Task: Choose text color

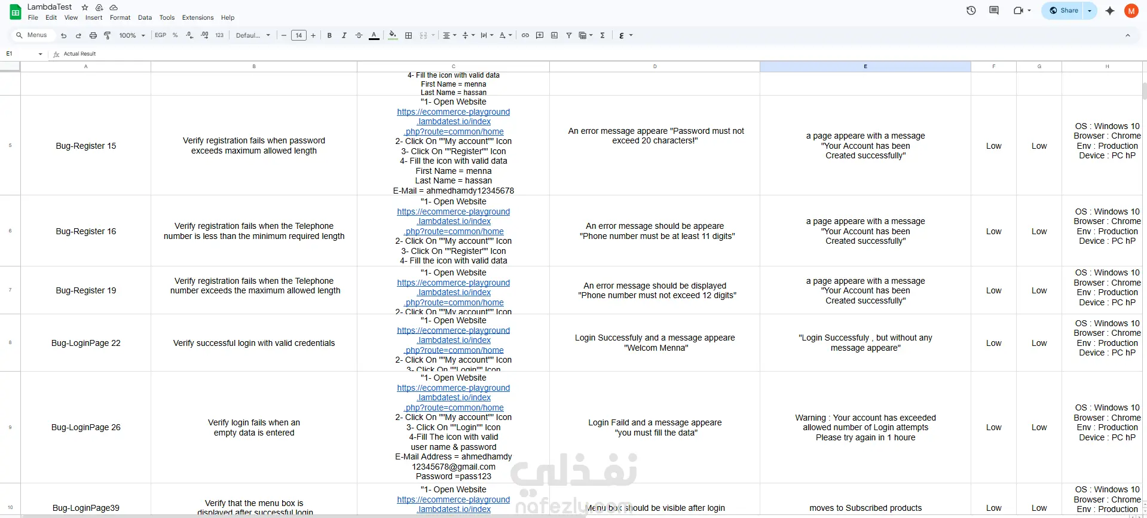Action: (374, 35)
